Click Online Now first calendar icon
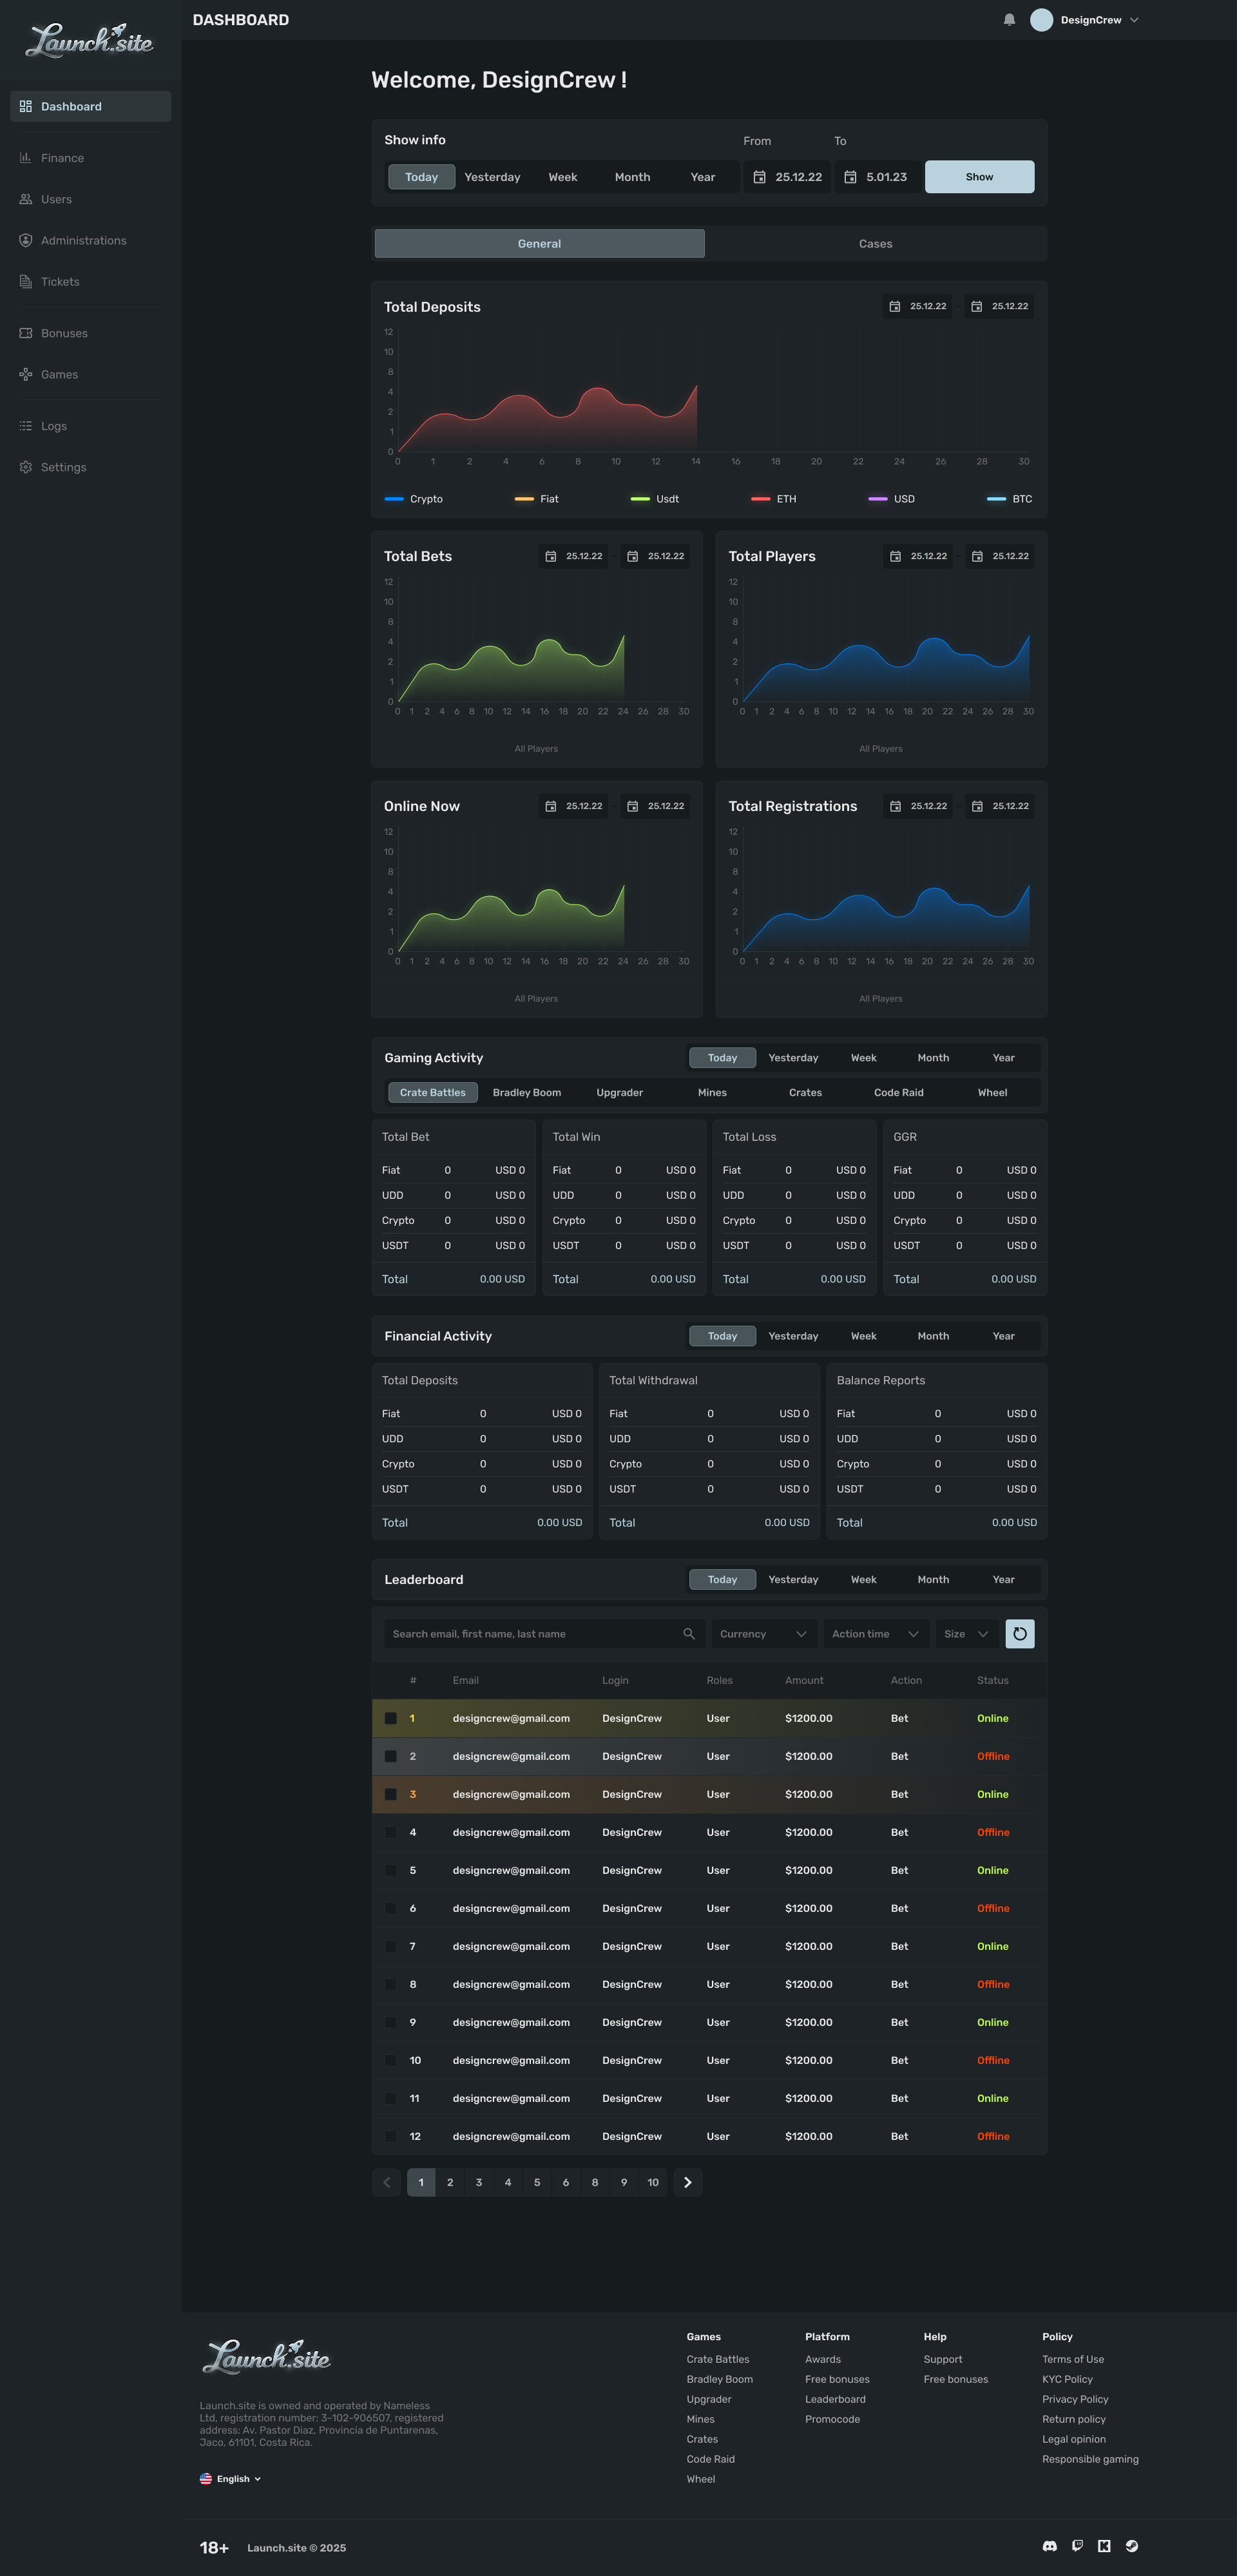 551,806
